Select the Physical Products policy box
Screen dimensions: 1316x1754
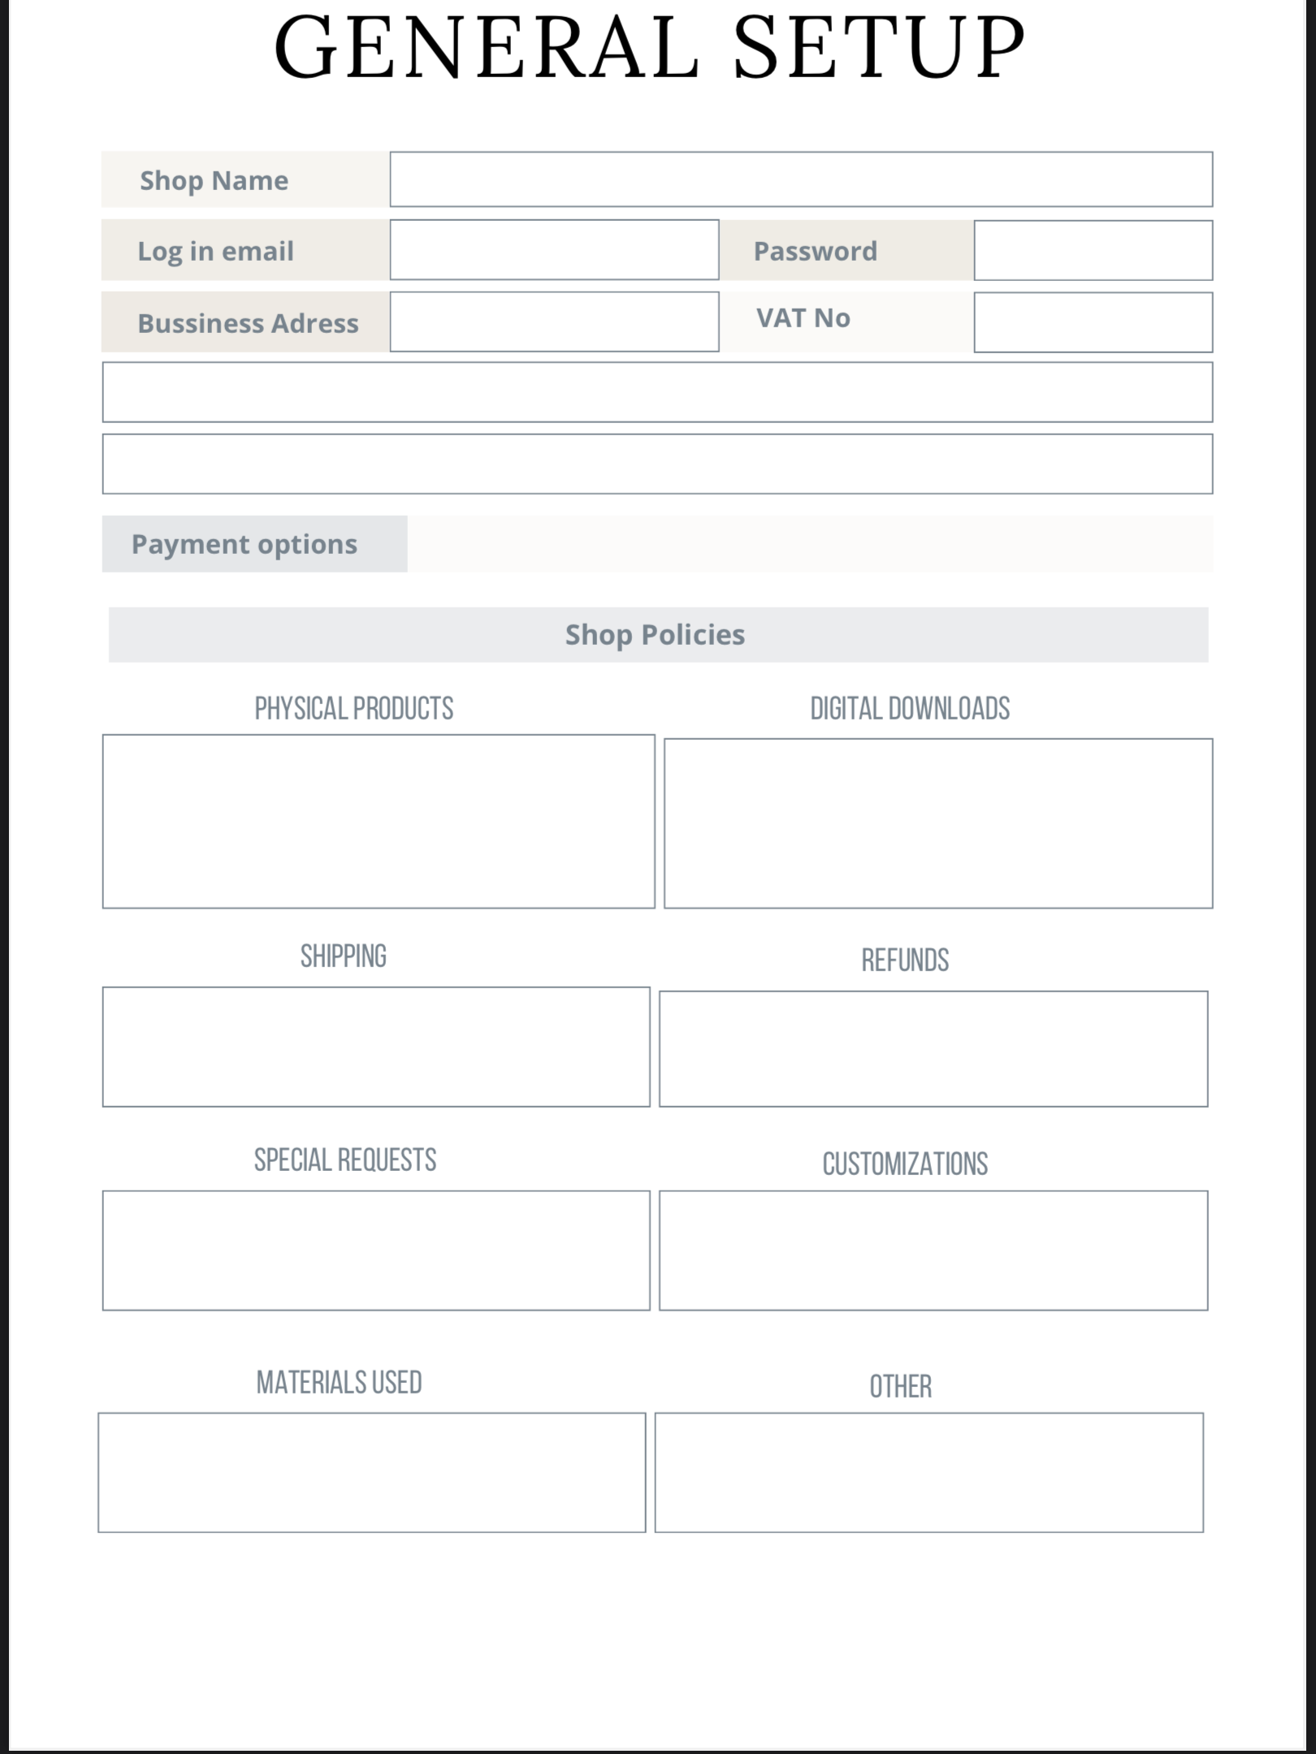pos(379,821)
